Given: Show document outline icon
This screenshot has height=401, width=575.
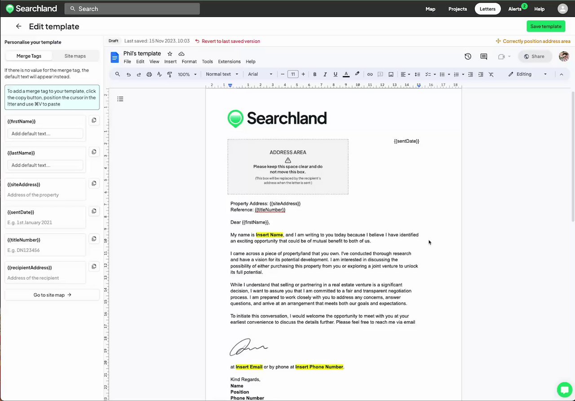Looking at the screenshot, I should click(120, 99).
